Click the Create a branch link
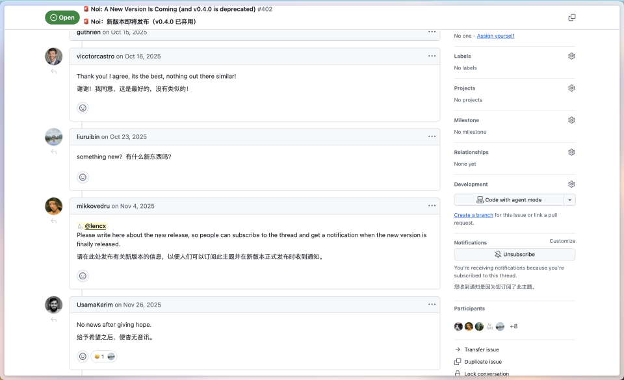The height and width of the screenshot is (380, 624). [x=474, y=215]
